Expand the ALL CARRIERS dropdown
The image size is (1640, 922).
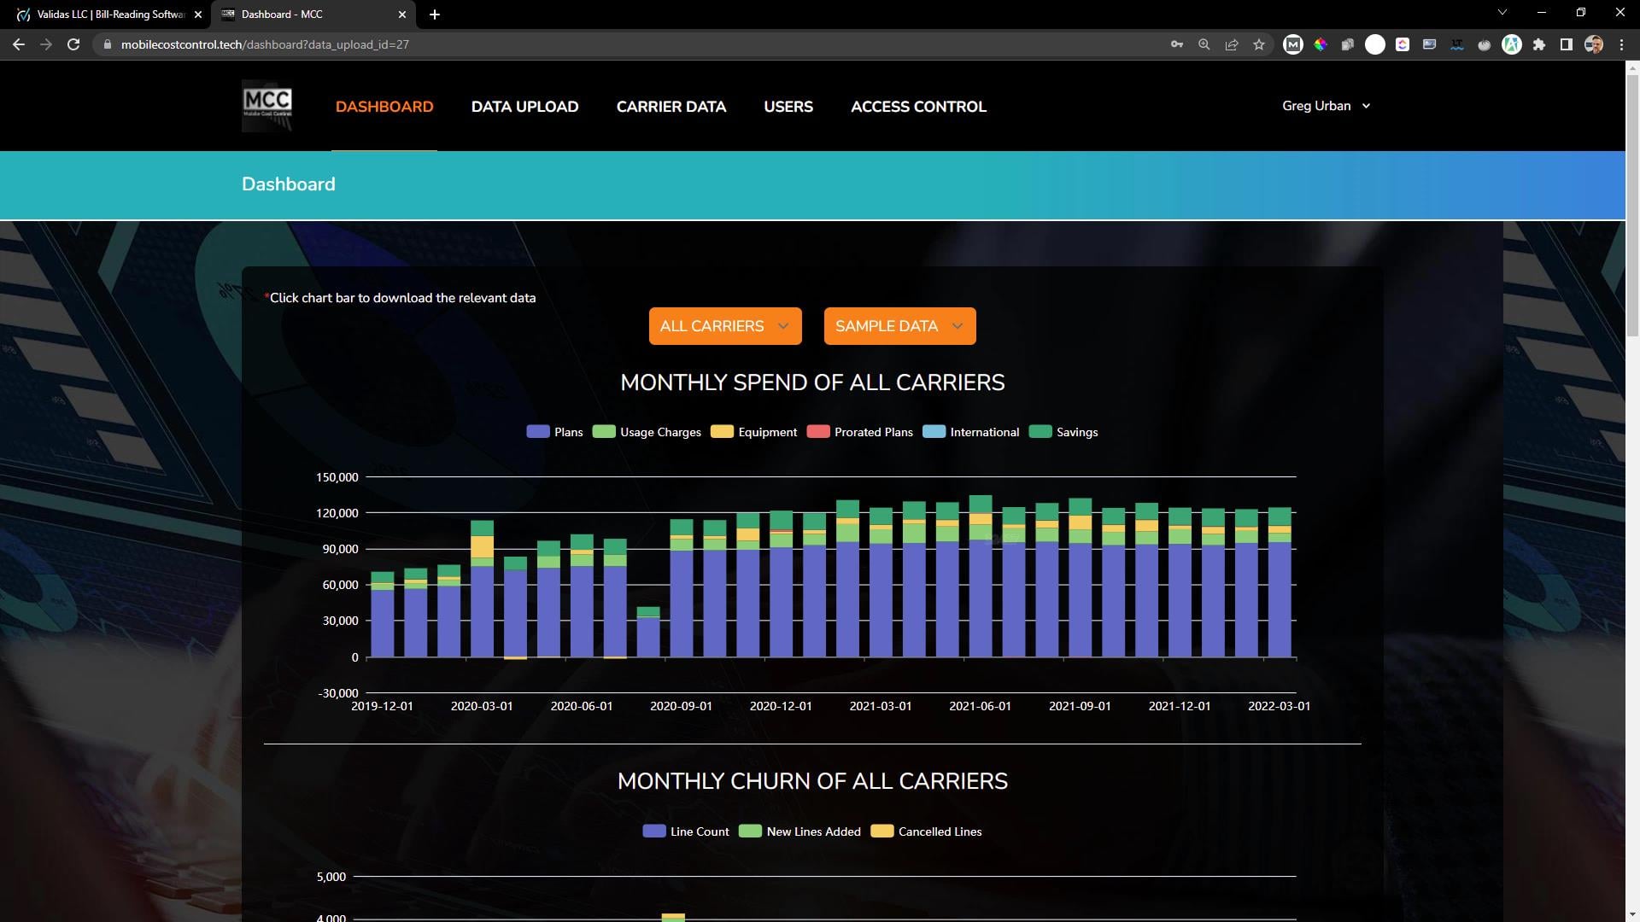click(725, 326)
